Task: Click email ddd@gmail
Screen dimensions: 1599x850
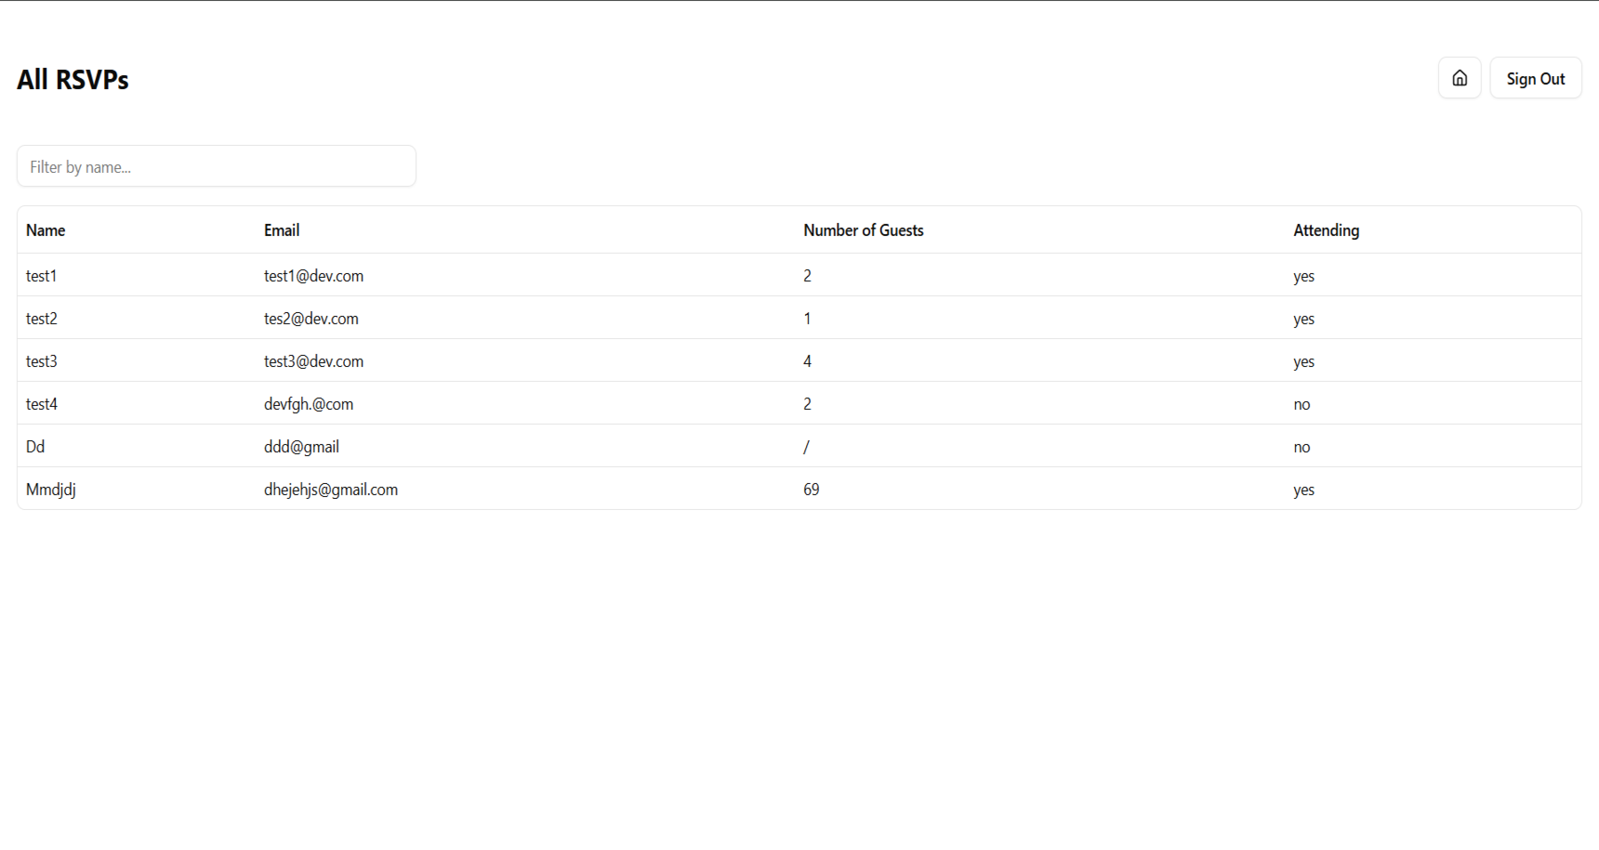Action: pyautogui.click(x=301, y=447)
